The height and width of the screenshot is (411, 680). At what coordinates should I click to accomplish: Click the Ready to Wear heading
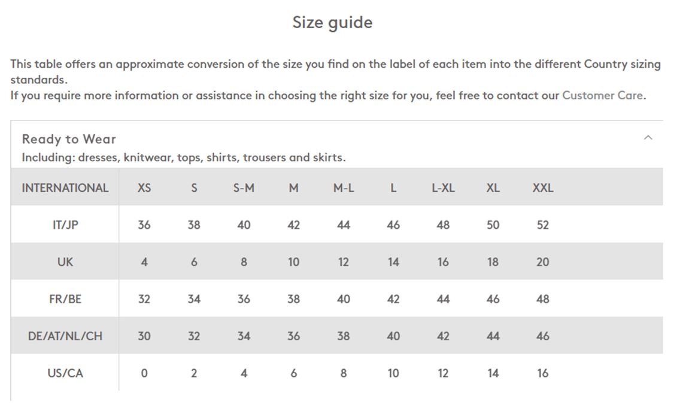click(69, 139)
